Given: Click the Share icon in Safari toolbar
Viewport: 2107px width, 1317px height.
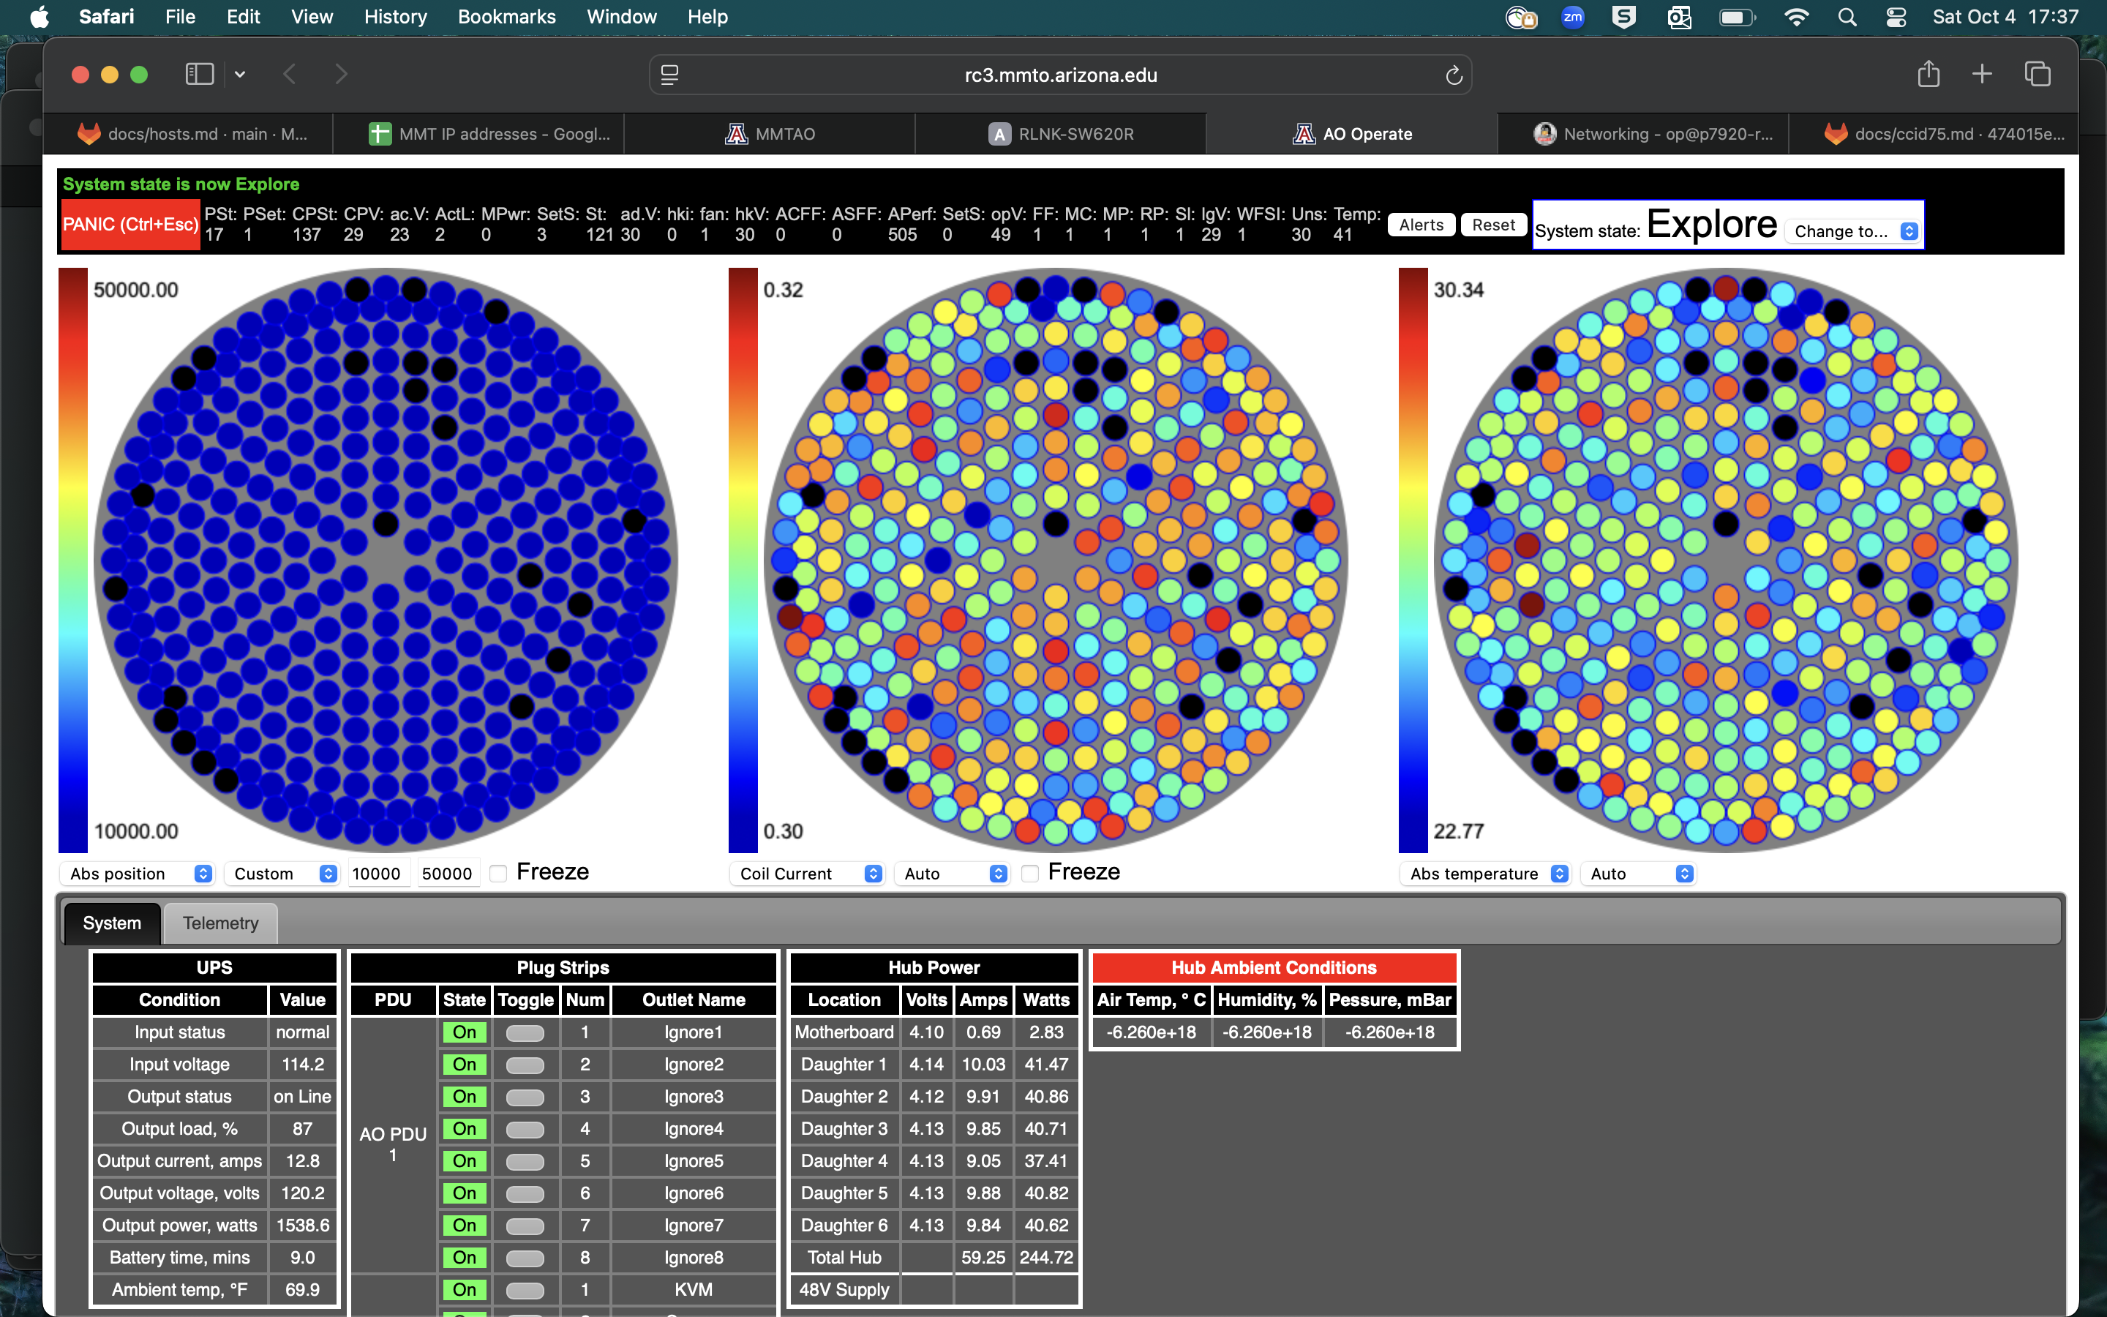Looking at the screenshot, I should click(x=1928, y=75).
